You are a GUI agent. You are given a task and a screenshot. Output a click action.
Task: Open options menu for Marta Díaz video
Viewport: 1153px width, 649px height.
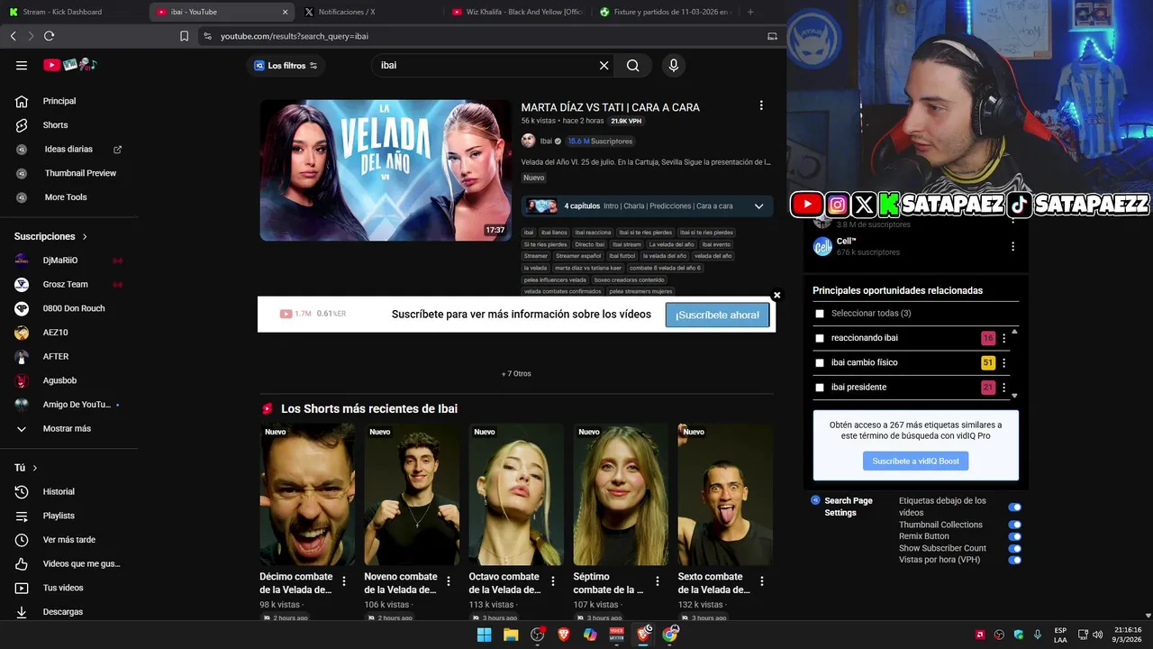[x=761, y=105]
